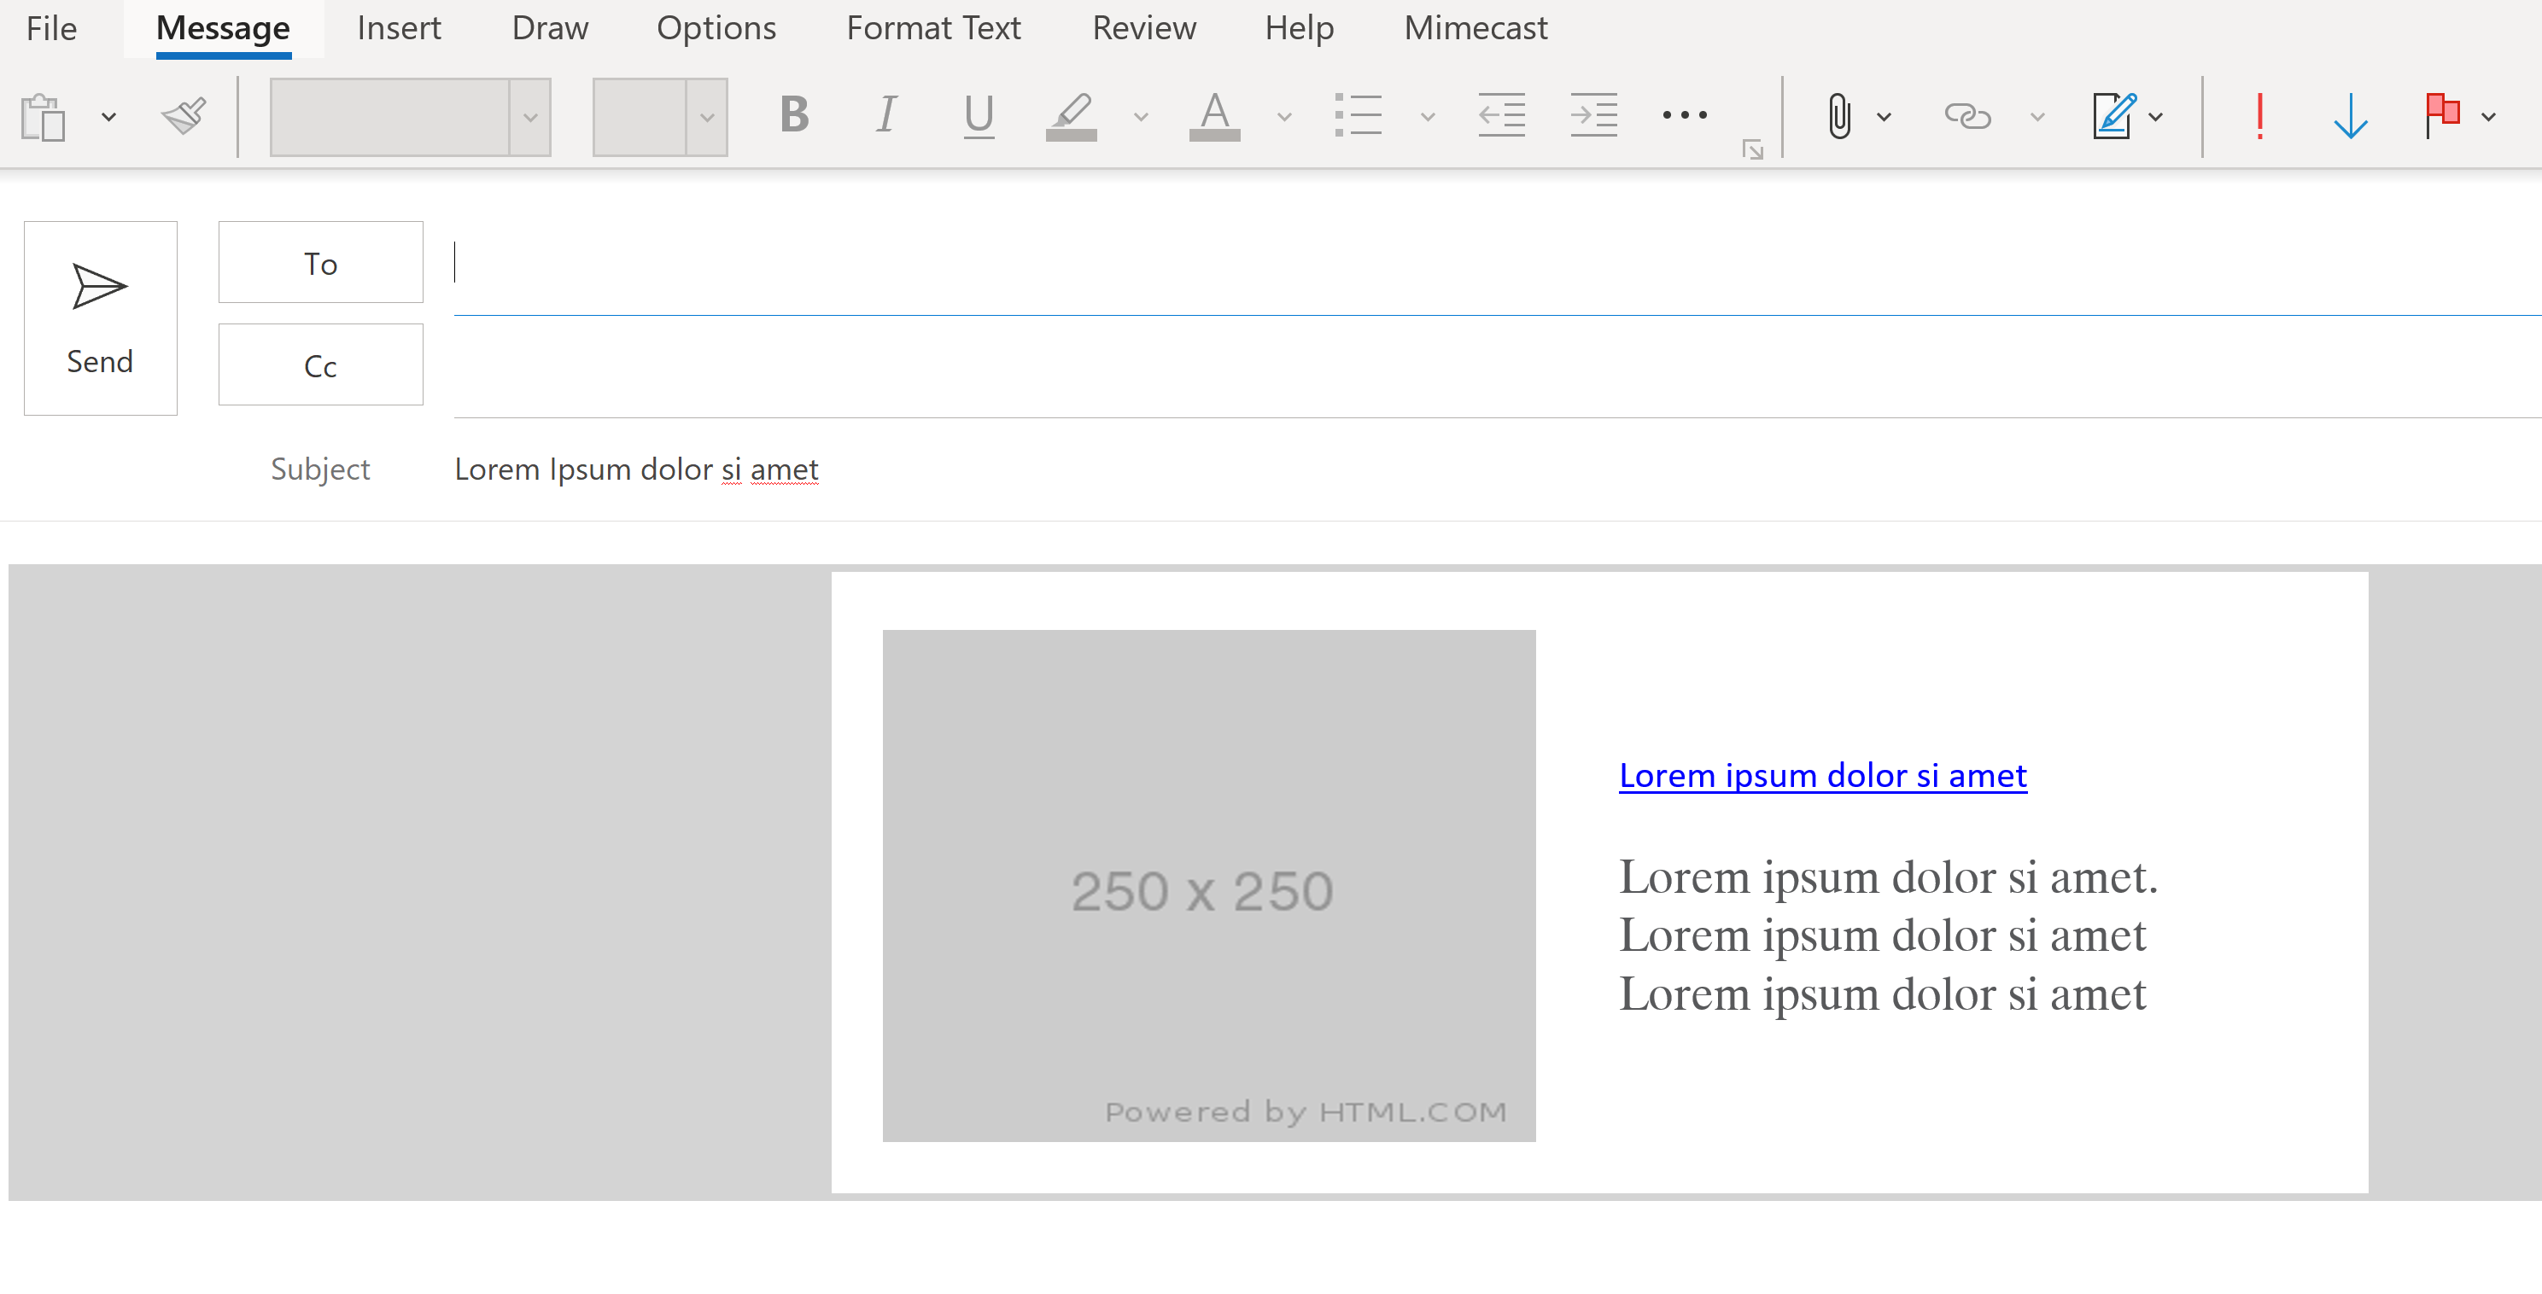This screenshot has width=2542, height=1294.
Task: Expand the font size dropdown
Action: 706,118
